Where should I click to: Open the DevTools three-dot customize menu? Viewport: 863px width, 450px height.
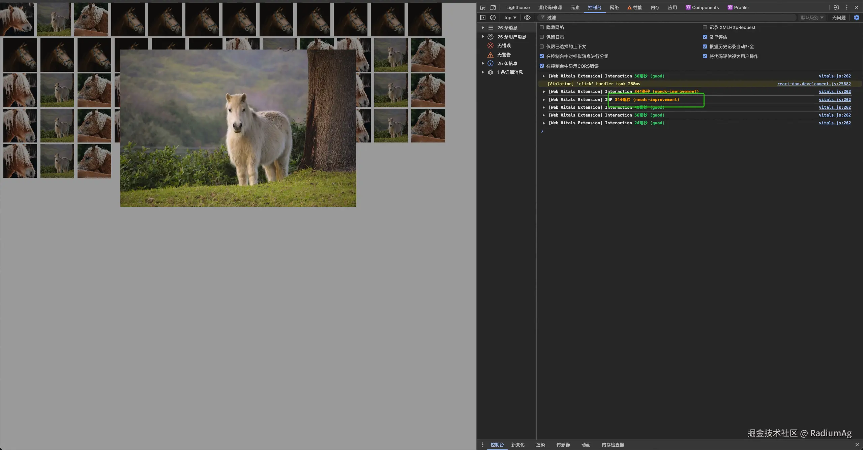[846, 7]
